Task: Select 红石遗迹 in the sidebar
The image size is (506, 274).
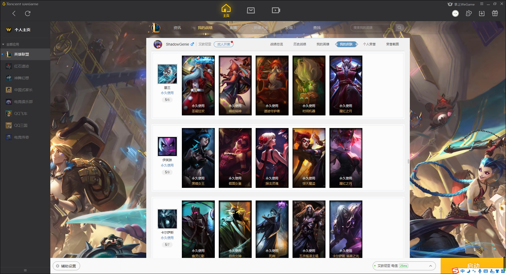Action: [x=25, y=66]
